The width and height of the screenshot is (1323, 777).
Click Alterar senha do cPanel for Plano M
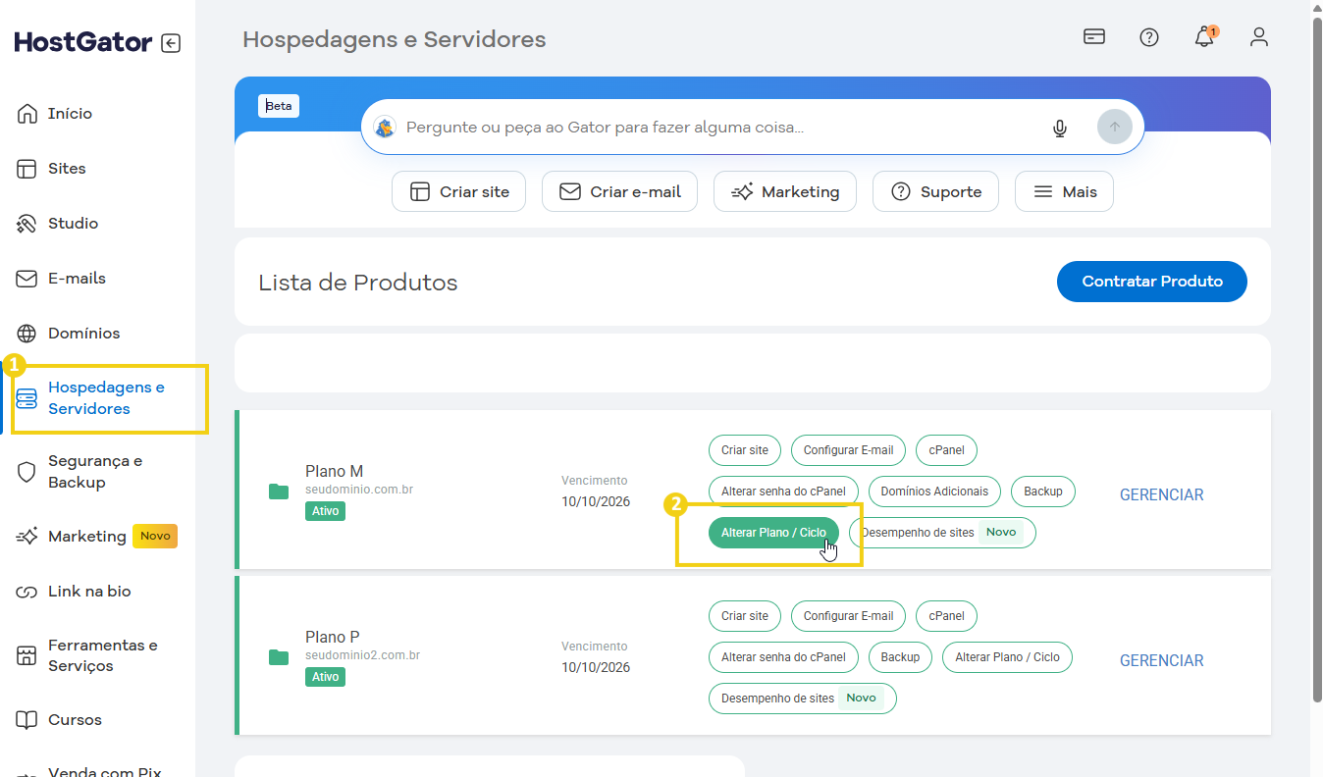783,492
